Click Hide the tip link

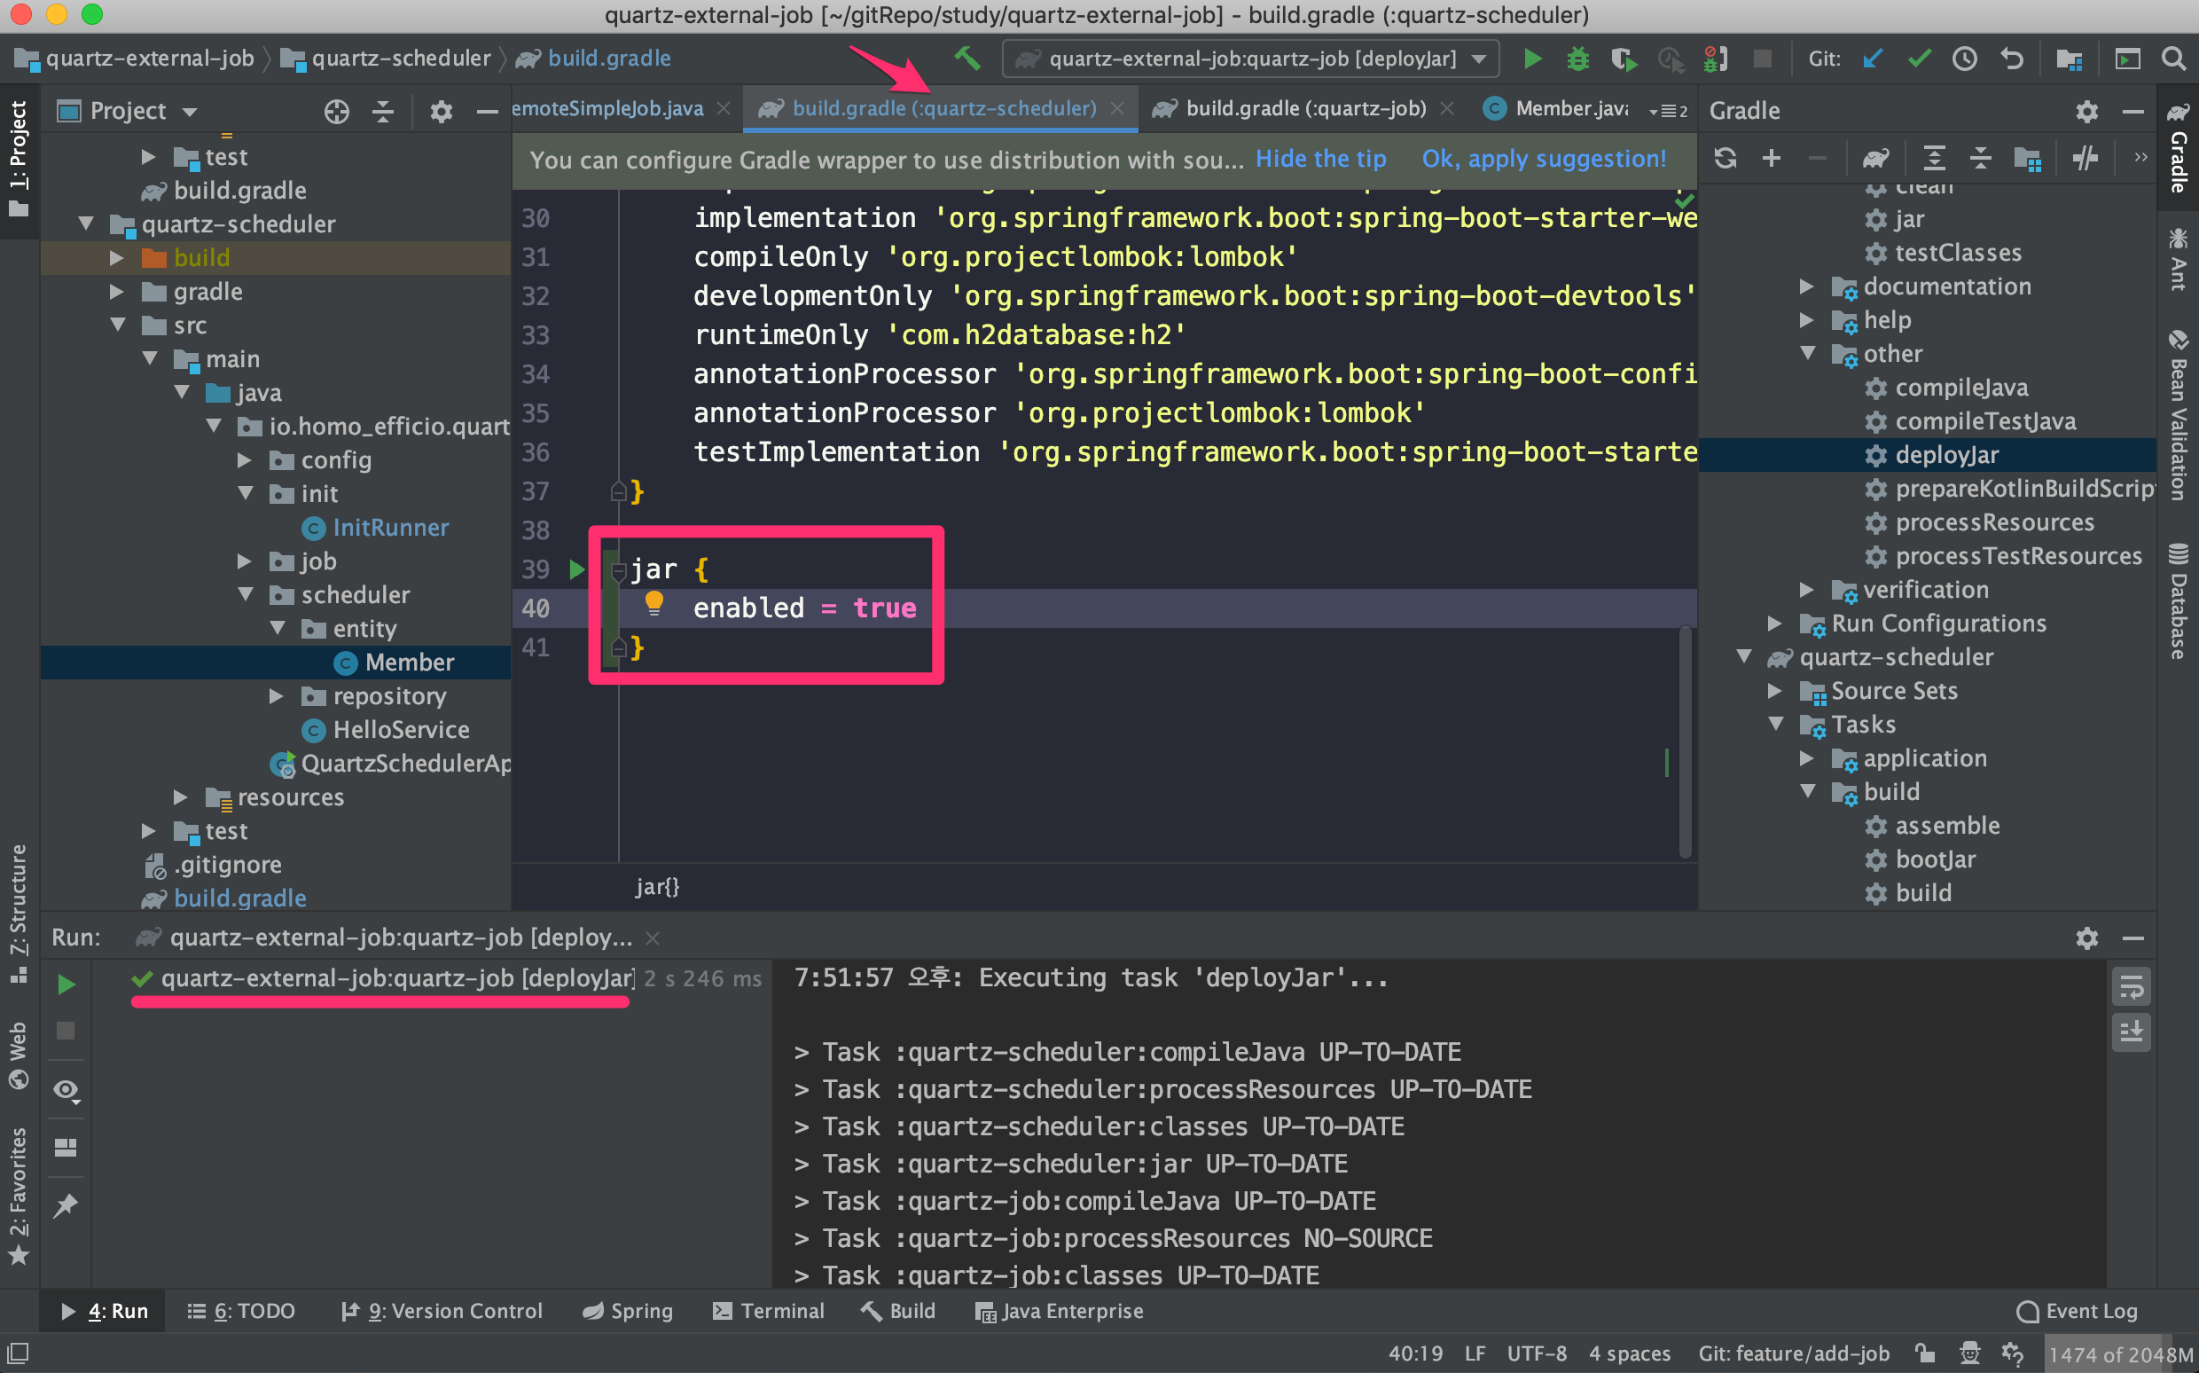1320,159
